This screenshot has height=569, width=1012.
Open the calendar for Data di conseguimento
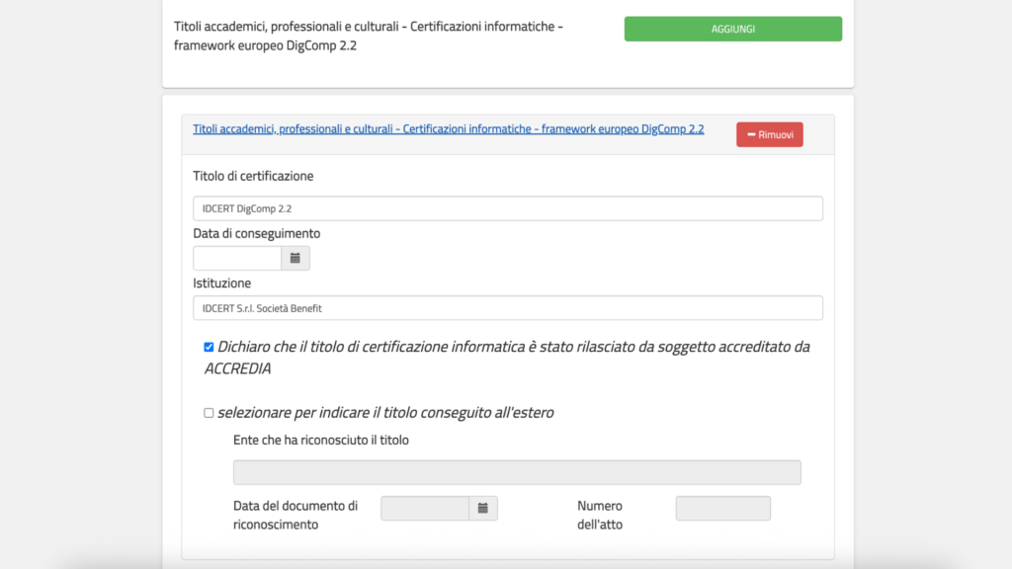295,259
